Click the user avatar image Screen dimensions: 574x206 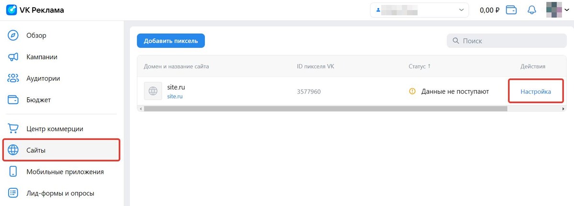tap(554, 10)
